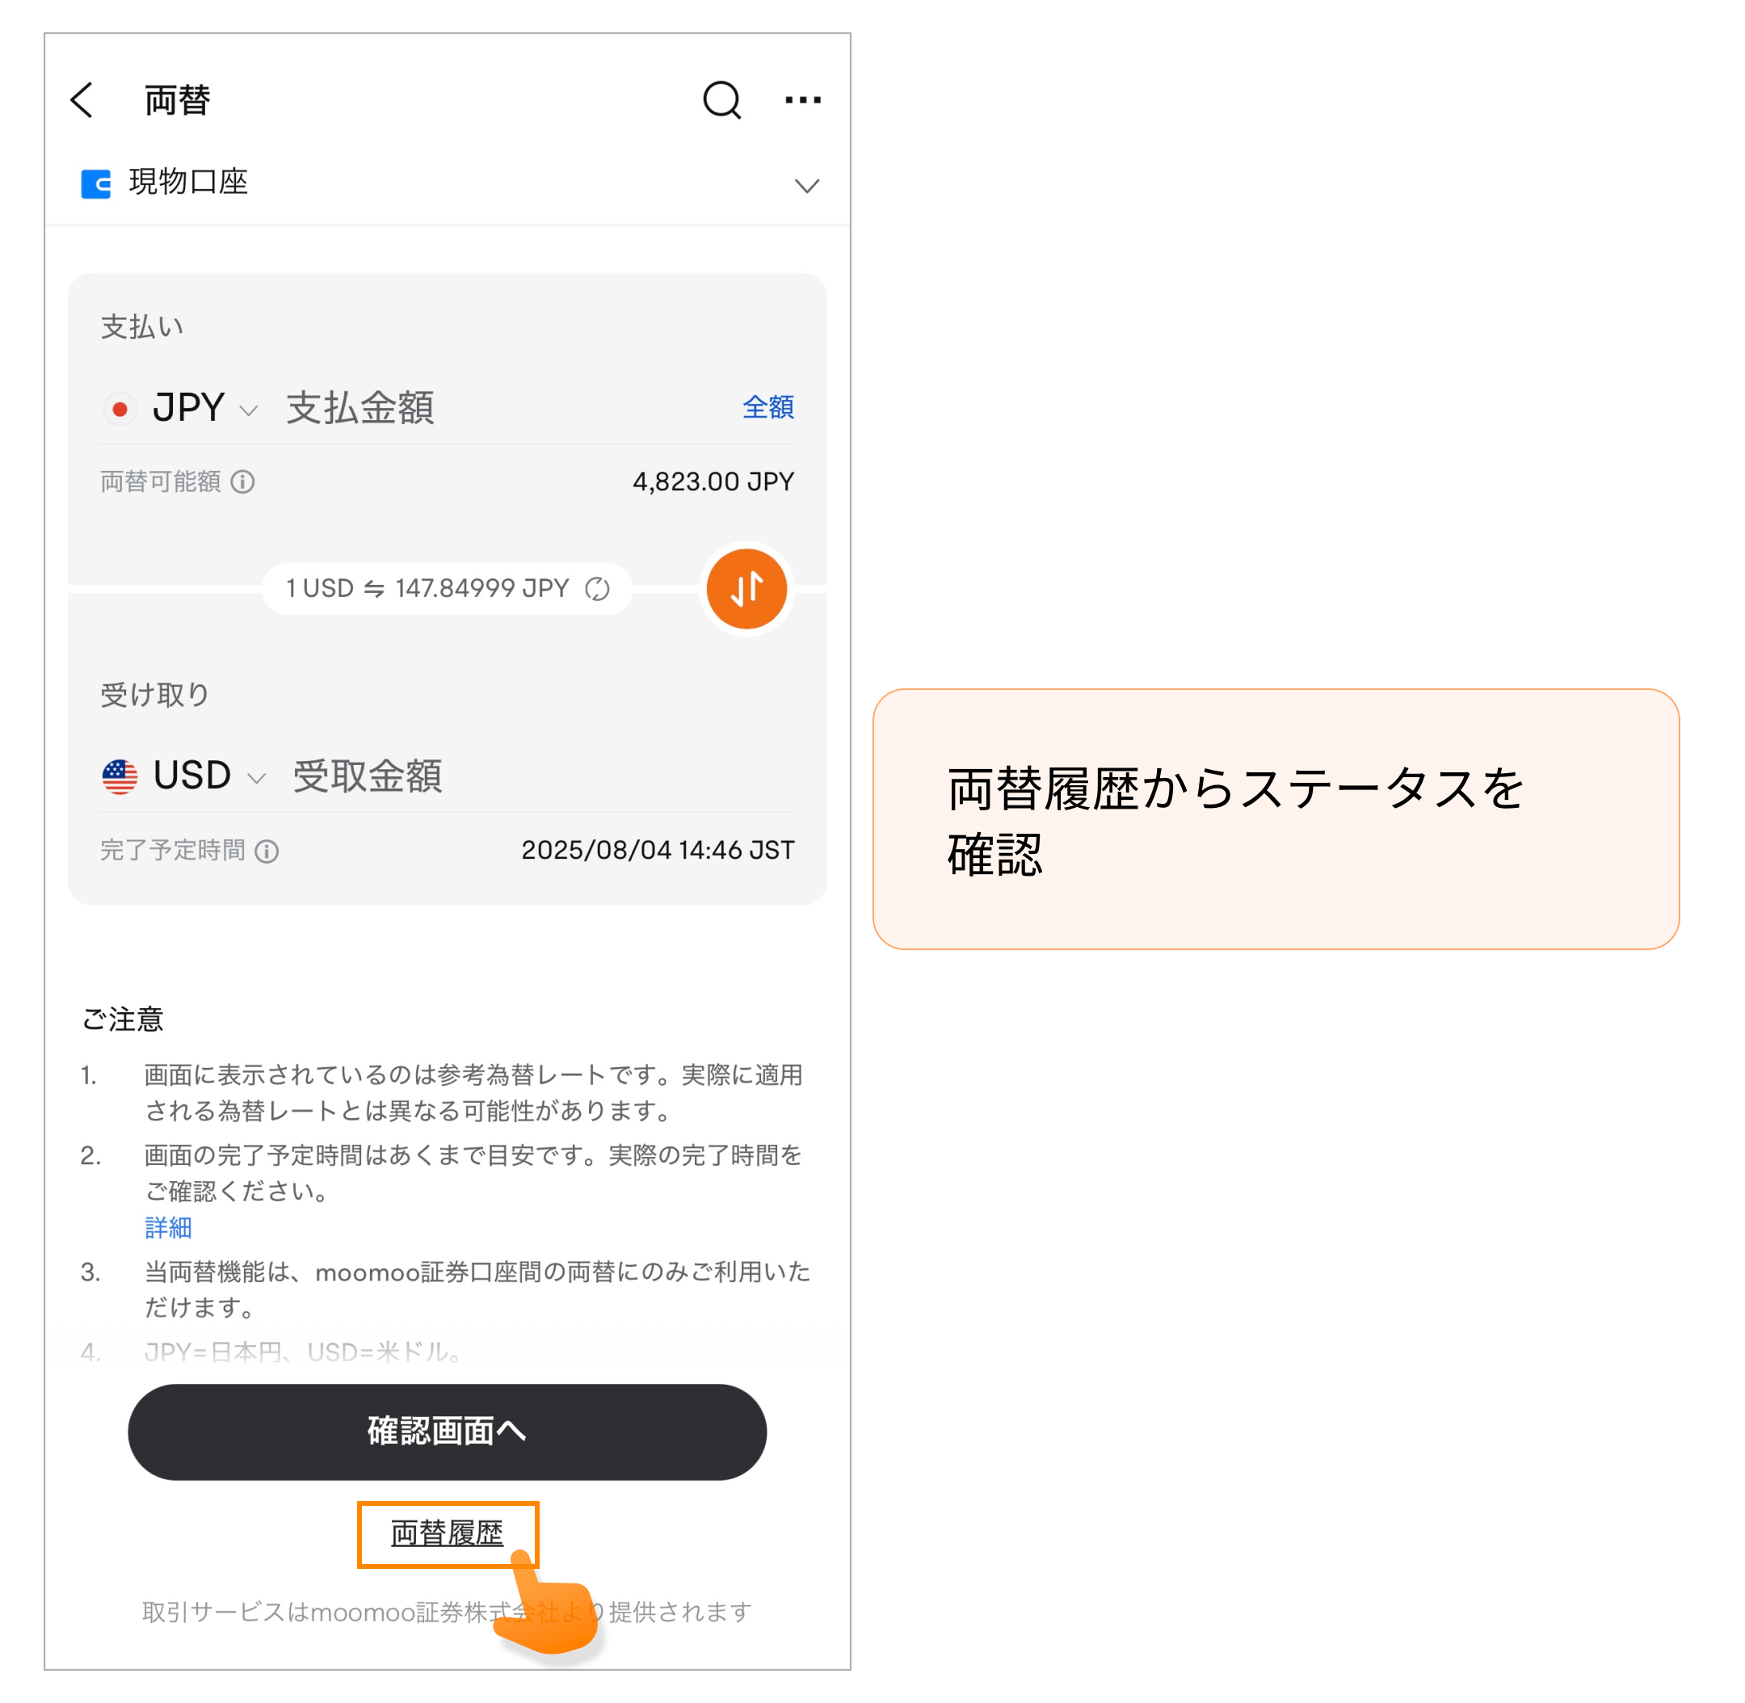
Task: Refresh the USD/JPY exchange rate
Action: 596,588
